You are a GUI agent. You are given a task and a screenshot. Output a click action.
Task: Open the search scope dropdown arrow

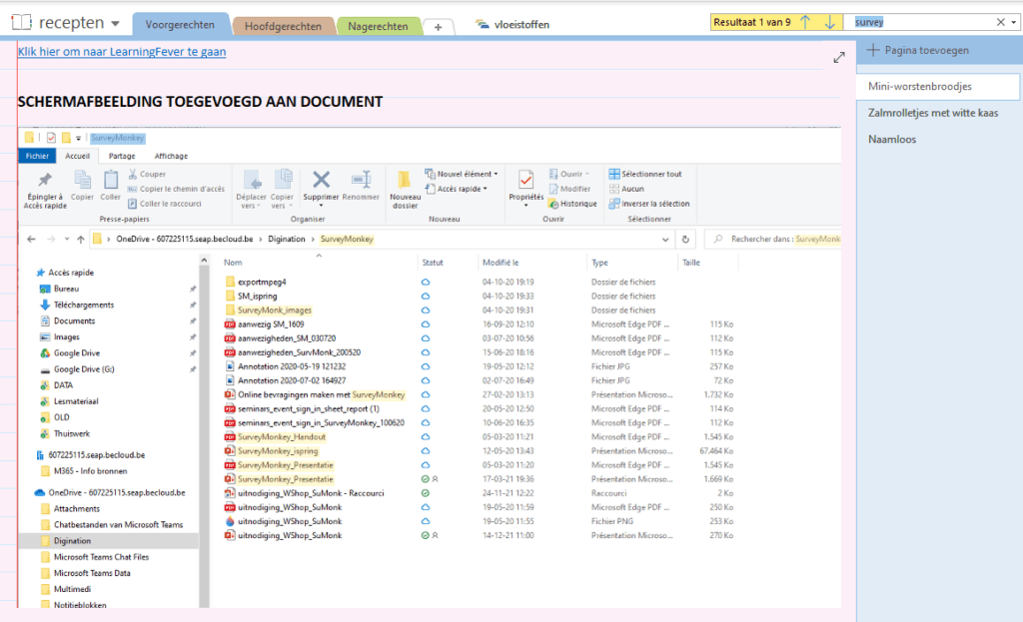1013,22
